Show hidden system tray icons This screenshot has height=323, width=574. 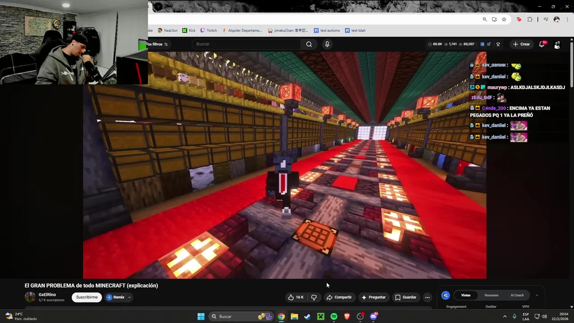coord(504,316)
